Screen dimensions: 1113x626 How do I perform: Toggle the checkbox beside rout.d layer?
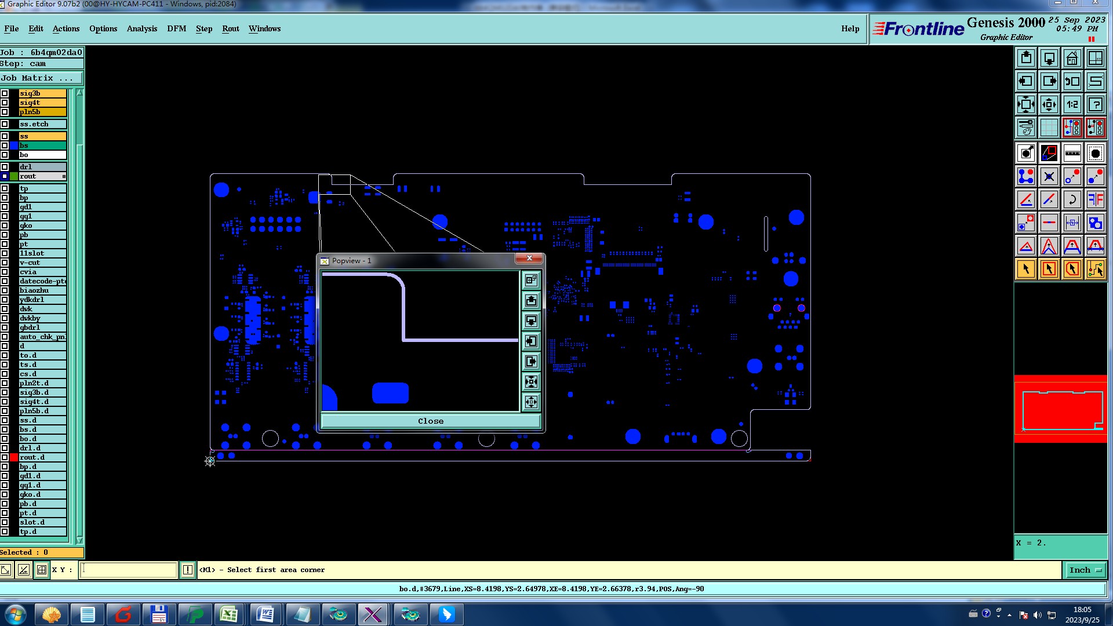click(5, 457)
